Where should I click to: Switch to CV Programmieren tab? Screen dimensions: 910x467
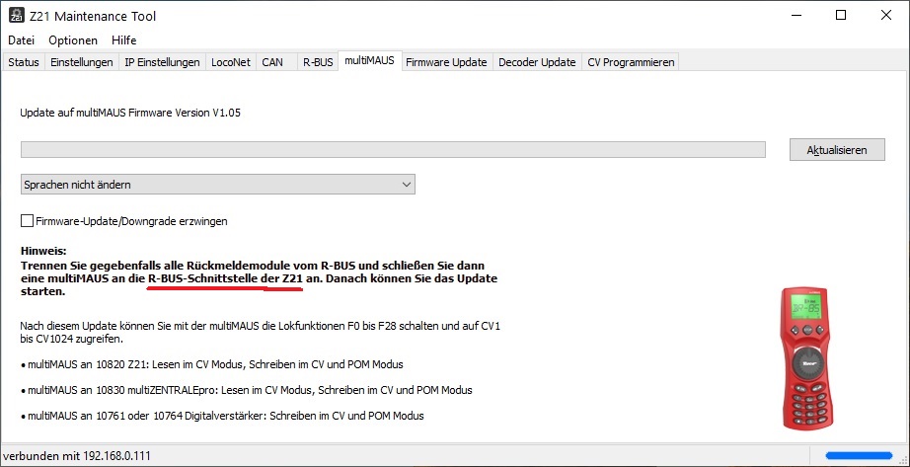coord(631,62)
